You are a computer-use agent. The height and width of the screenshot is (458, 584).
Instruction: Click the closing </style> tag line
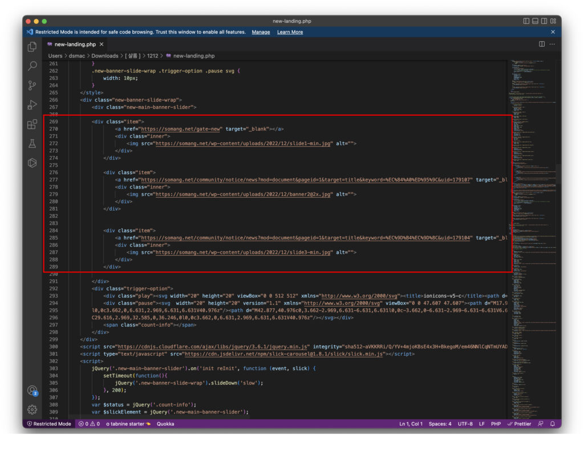point(91,93)
